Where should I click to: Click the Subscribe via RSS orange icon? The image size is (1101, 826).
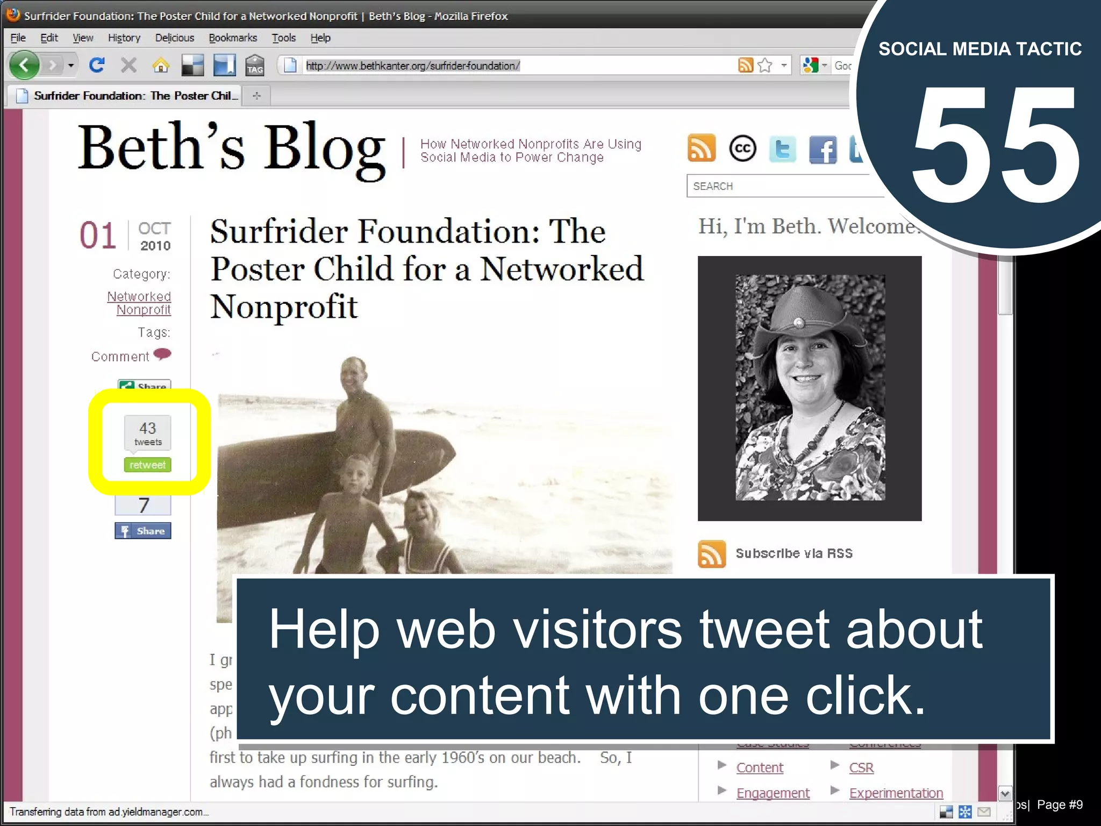tap(712, 554)
